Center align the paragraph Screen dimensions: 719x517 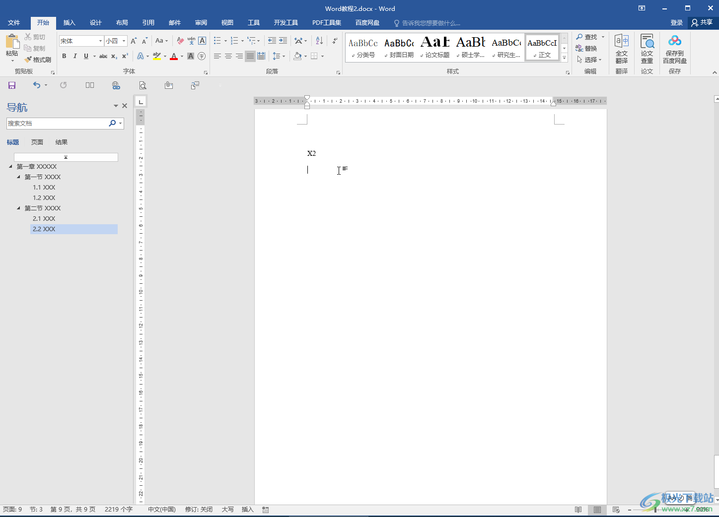click(x=228, y=56)
